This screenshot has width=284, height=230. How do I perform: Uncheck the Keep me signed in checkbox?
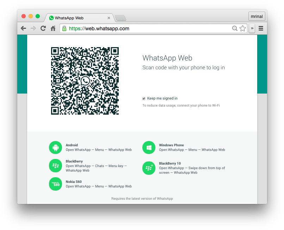tap(144, 98)
